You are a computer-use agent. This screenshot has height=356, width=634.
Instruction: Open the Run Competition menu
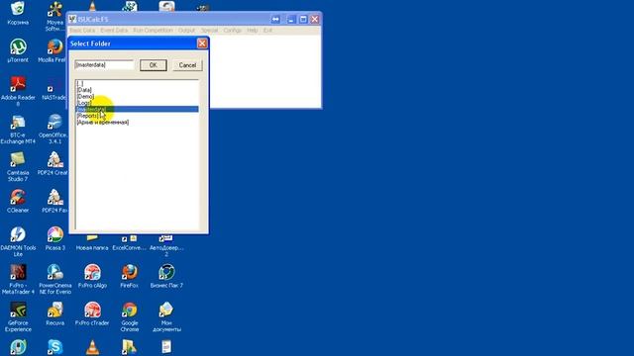[x=153, y=31]
